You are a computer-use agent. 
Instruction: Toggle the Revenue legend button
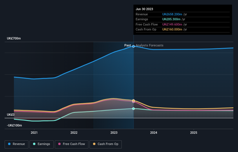(x=17, y=144)
